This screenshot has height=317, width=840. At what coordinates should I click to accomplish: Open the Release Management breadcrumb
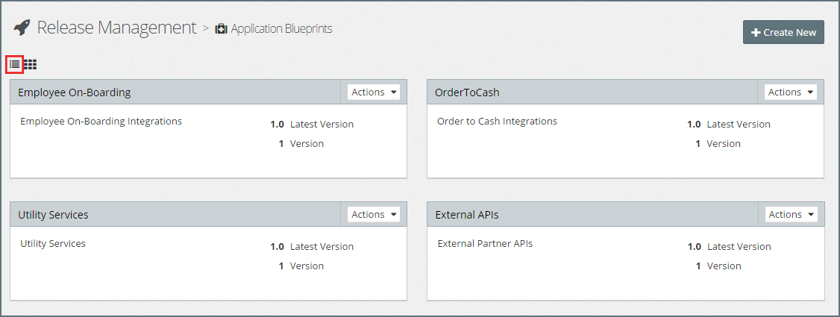pos(116,28)
